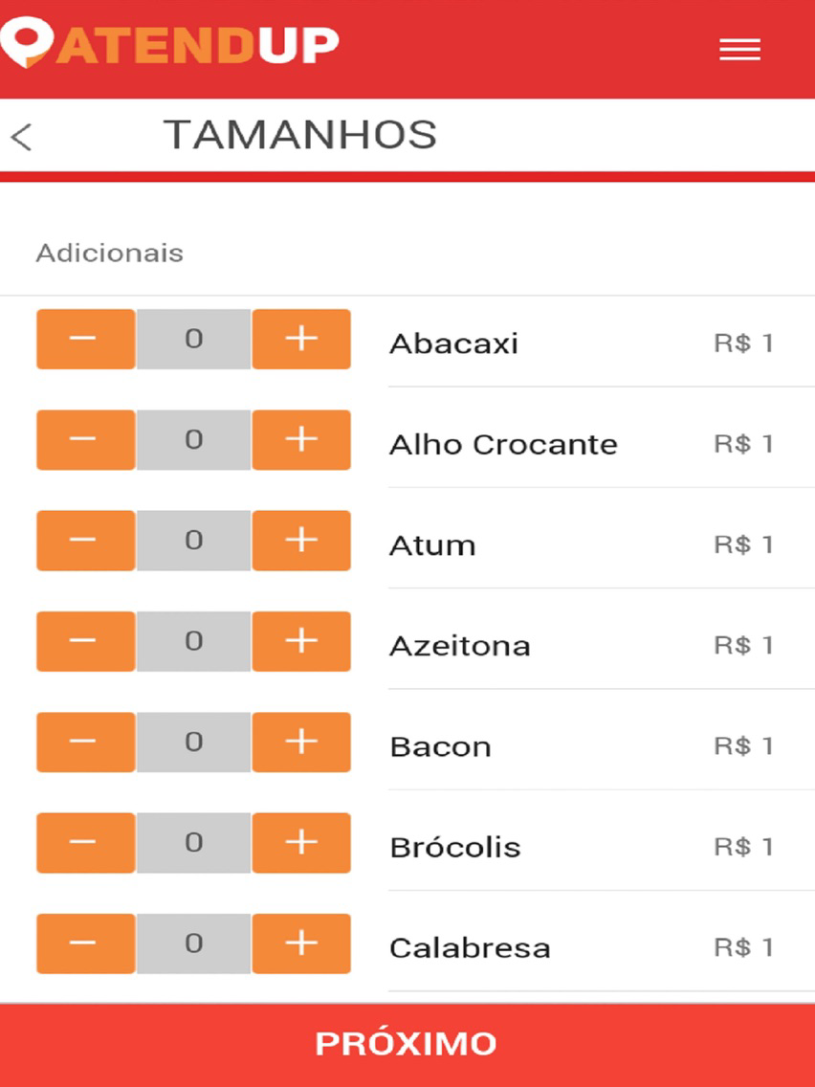
Task: Reduce Bacon with the minus button
Action: point(86,742)
